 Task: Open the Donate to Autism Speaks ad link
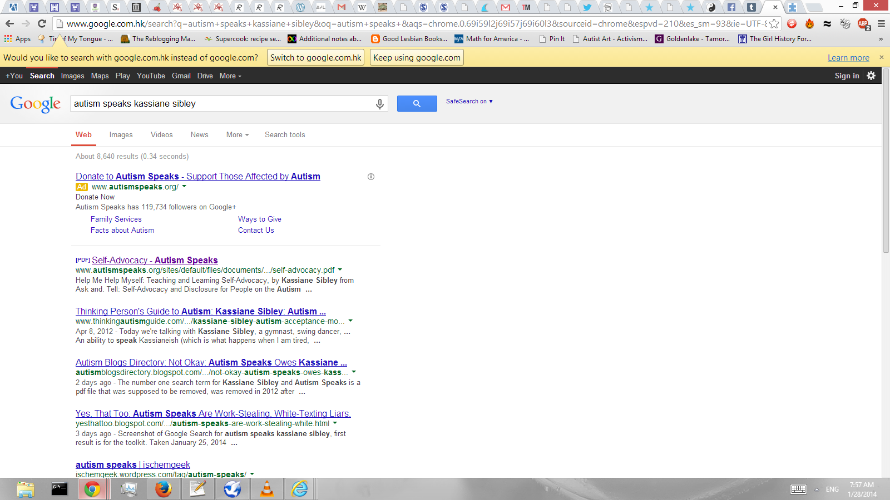pyautogui.click(x=198, y=176)
